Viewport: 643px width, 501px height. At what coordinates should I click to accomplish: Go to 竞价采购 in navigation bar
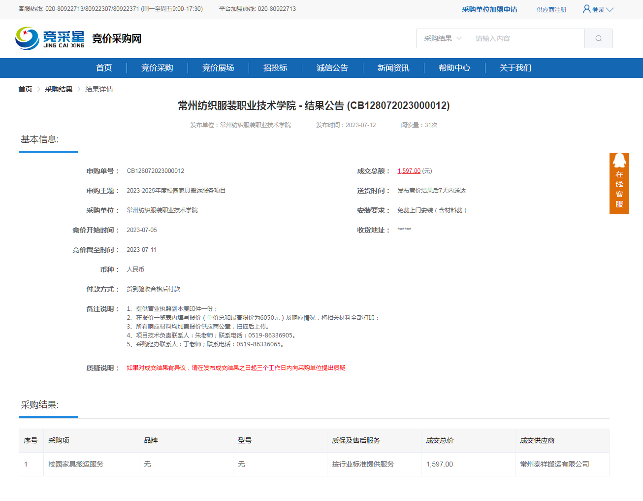coord(157,68)
